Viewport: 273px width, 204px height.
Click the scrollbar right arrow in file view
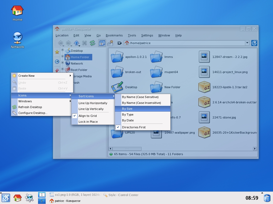[255, 149]
